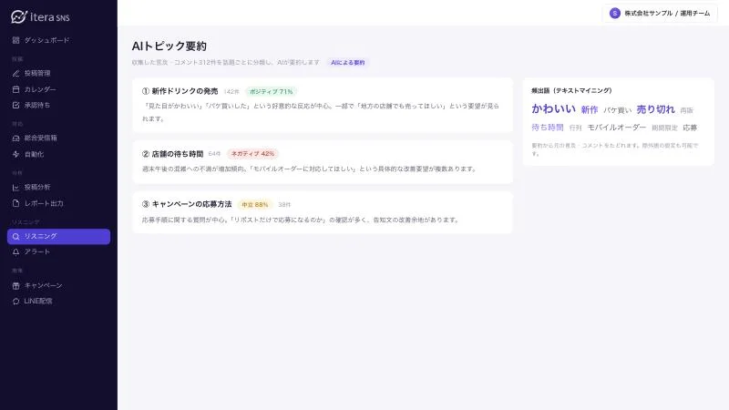Select the keyword 行列
The height and width of the screenshot is (410, 729).
[575, 128]
